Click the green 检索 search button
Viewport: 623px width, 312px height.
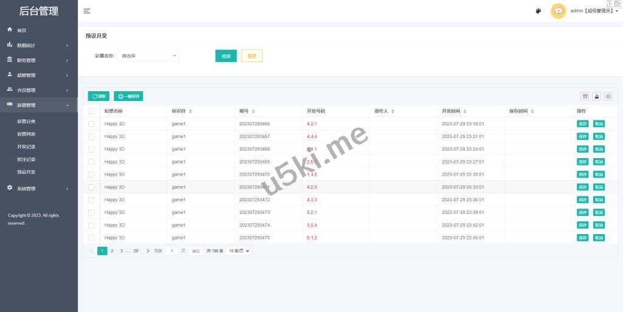point(226,56)
